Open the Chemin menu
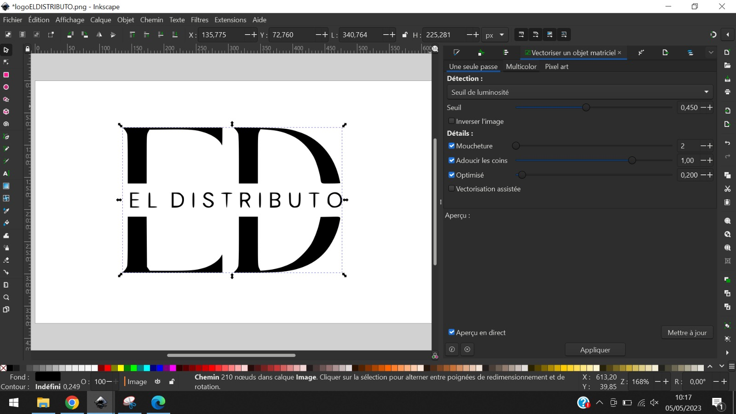This screenshot has width=736, height=414. point(151,20)
